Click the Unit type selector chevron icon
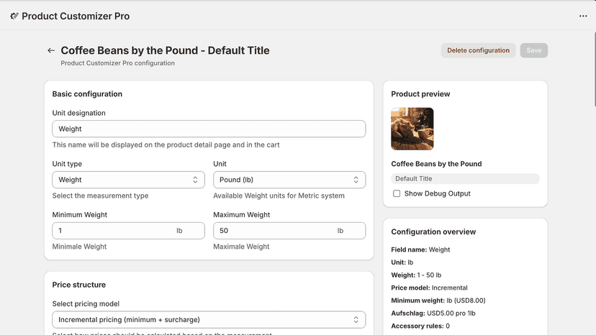The image size is (596, 335). point(195,180)
